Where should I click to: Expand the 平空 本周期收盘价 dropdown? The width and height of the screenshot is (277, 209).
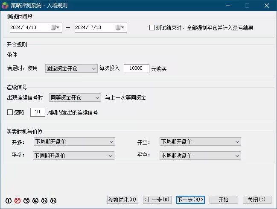tap(200, 156)
